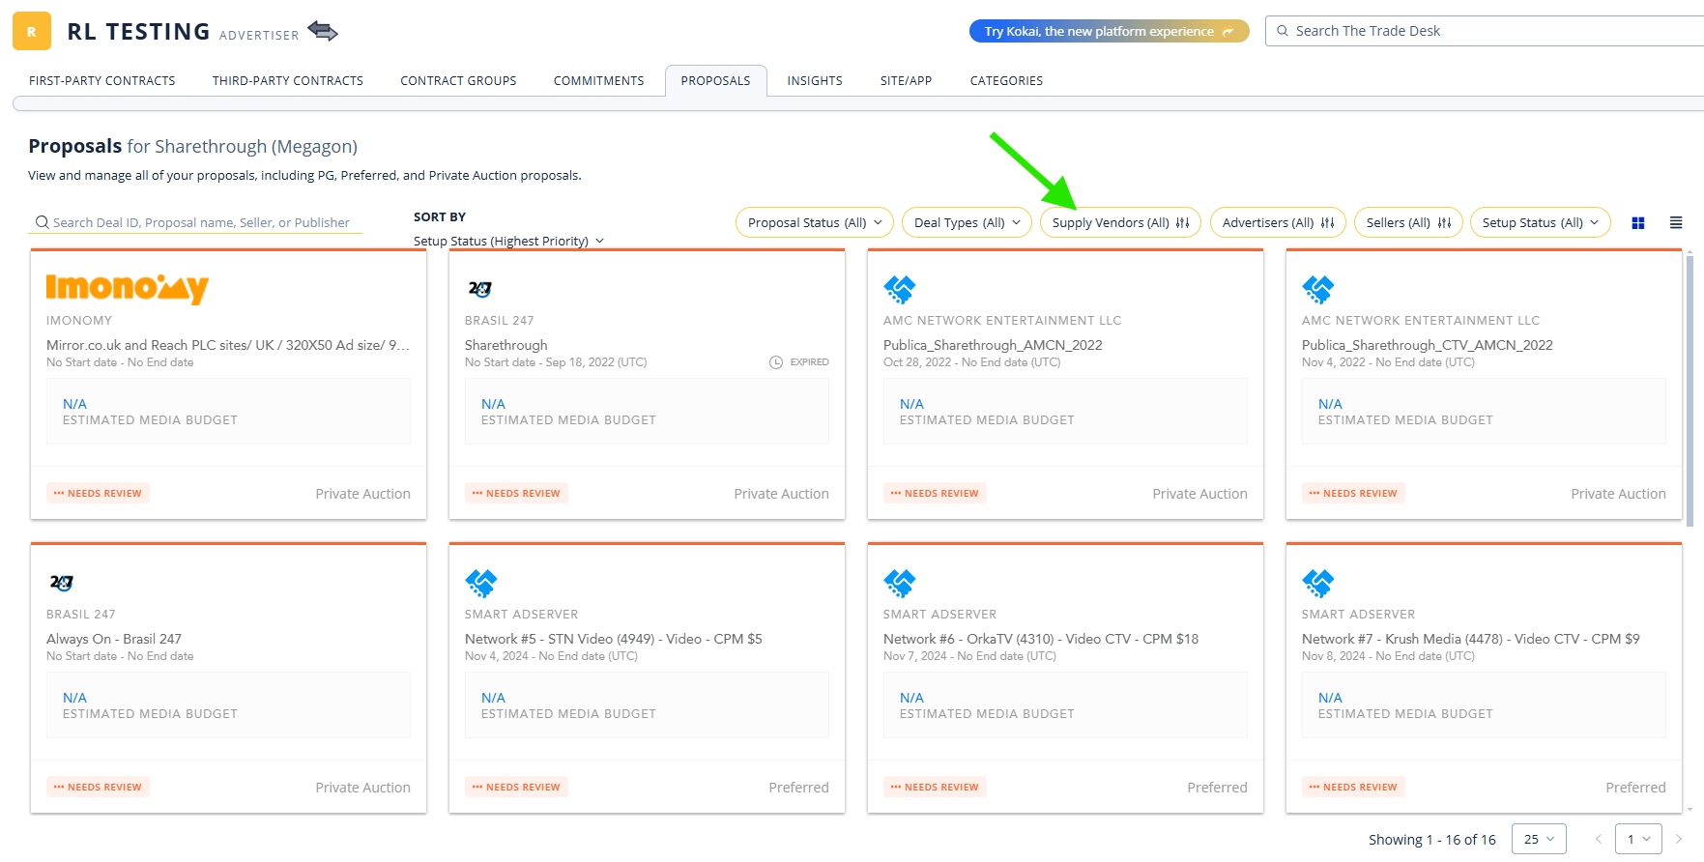Click handshake icon on Publica_Sharethrough_AMCN_2022 card
Screen dimensions: 1704x862
tap(900, 289)
